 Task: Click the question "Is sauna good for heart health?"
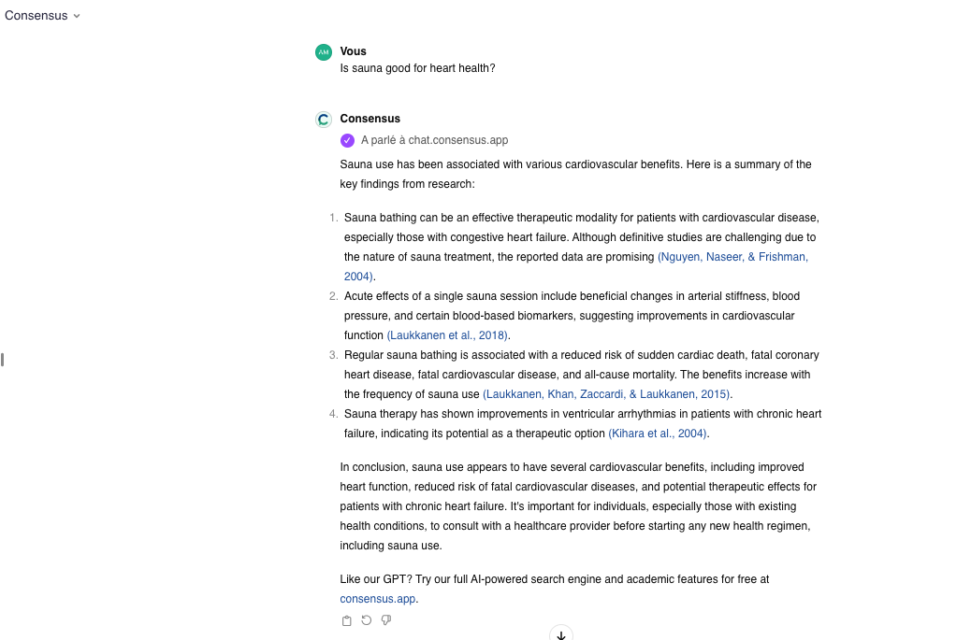click(x=417, y=68)
